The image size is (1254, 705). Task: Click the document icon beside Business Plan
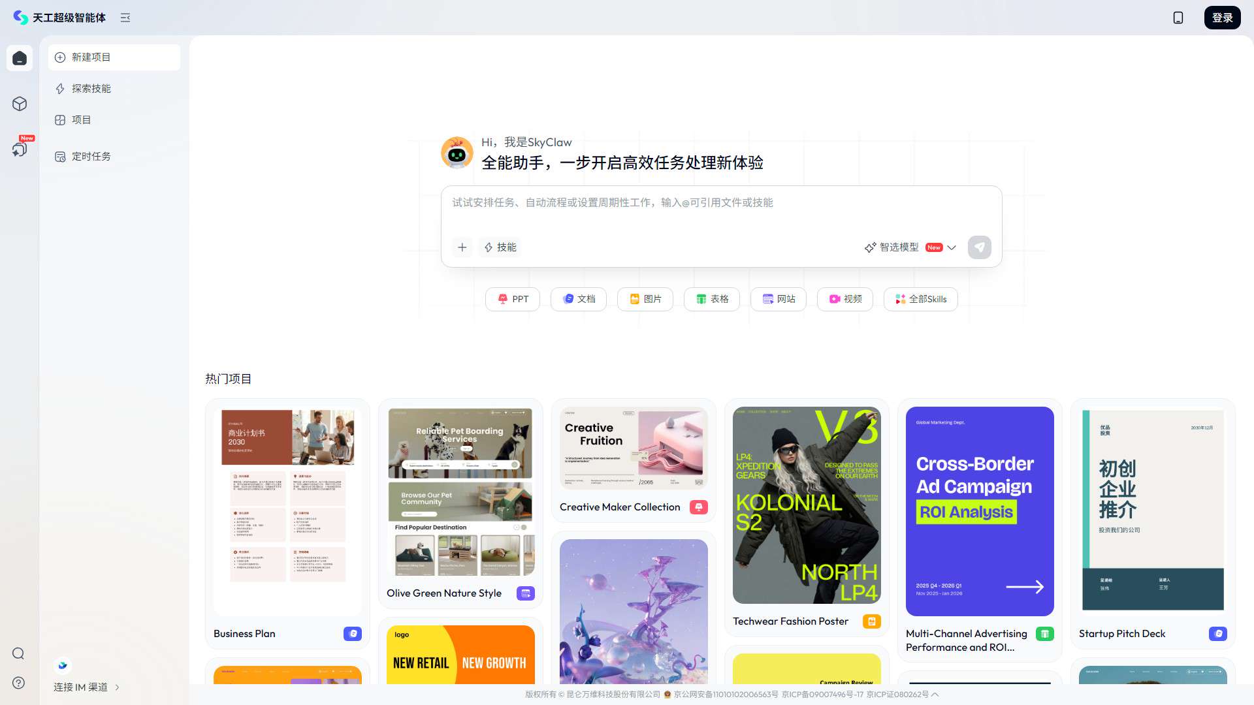pos(353,634)
